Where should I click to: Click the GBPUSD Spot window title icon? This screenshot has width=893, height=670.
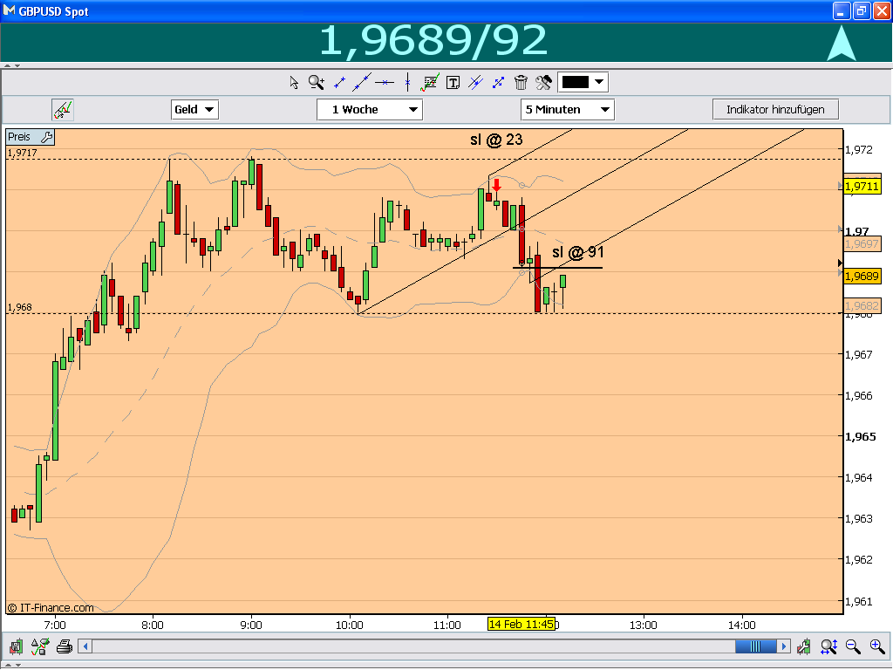[9, 10]
